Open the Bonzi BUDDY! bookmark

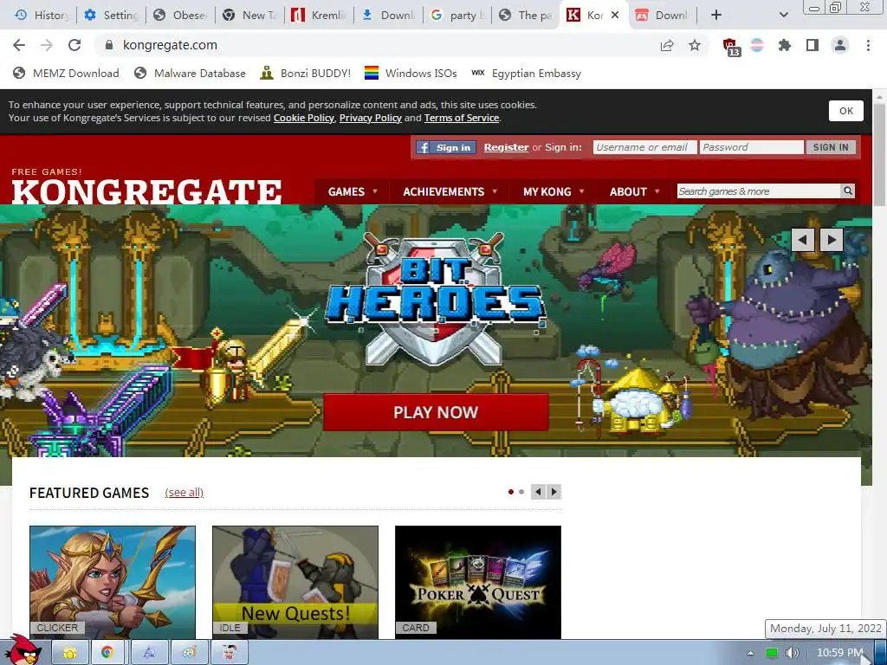[x=306, y=73]
